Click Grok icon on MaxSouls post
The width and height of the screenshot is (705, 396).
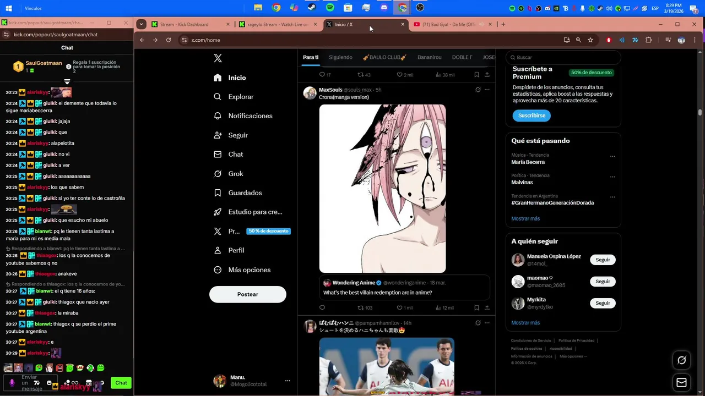click(478, 90)
